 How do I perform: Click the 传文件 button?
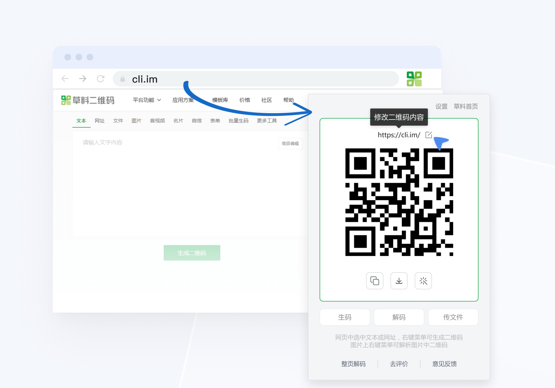[453, 317]
